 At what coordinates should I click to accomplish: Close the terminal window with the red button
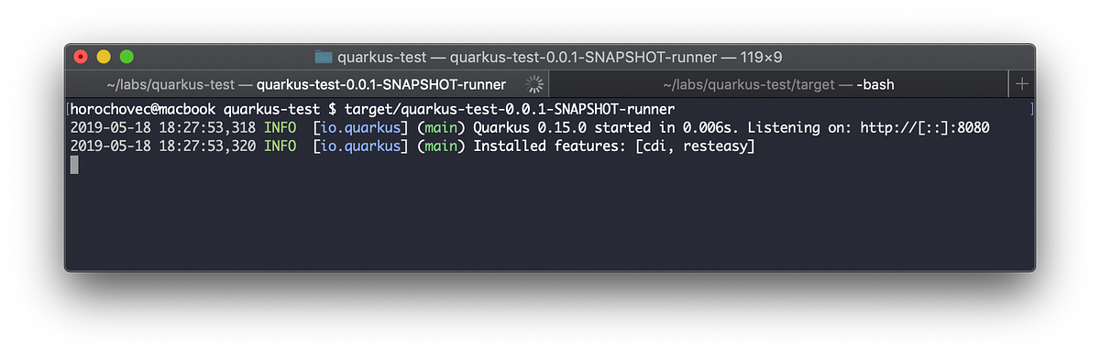[x=81, y=56]
